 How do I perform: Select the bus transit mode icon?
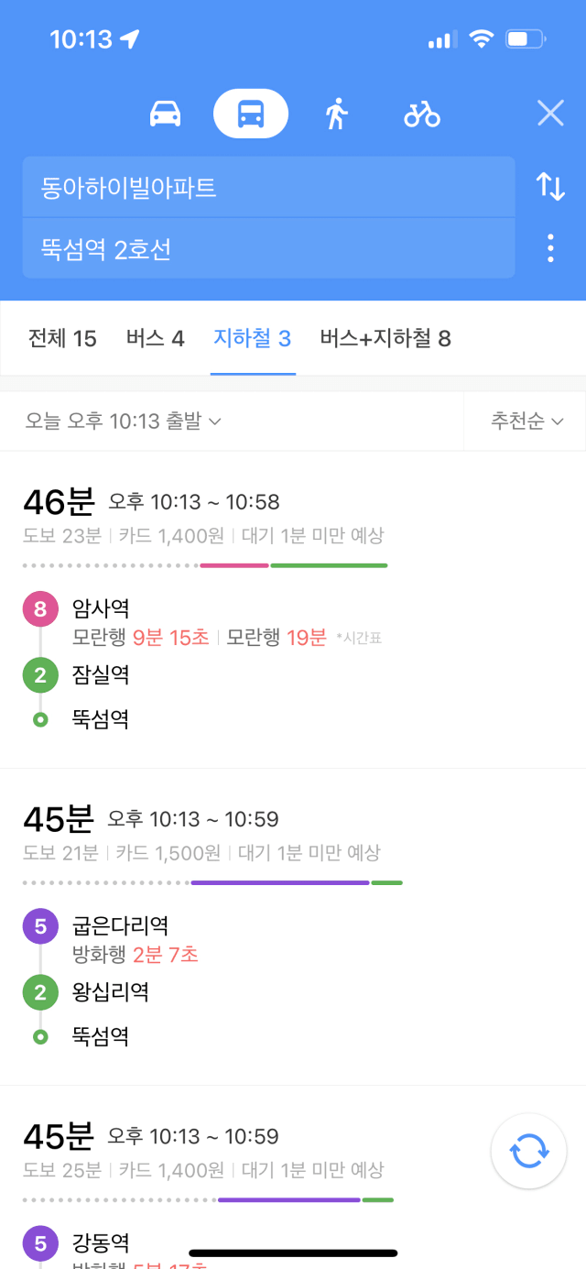(x=251, y=115)
